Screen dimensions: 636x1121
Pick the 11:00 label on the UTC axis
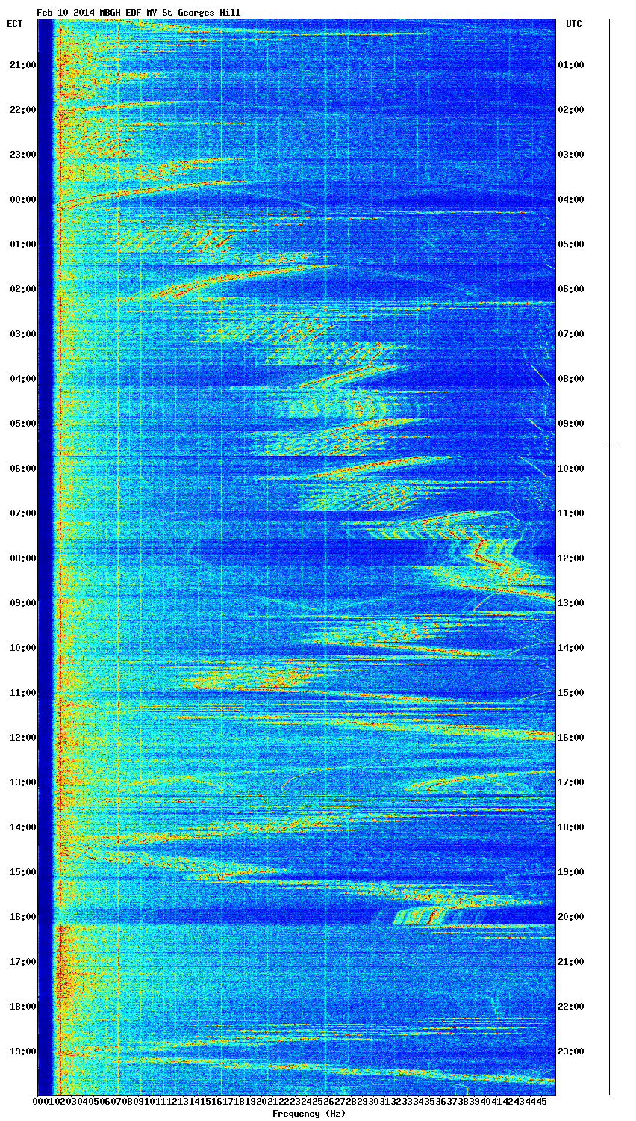(x=571, y=513)
